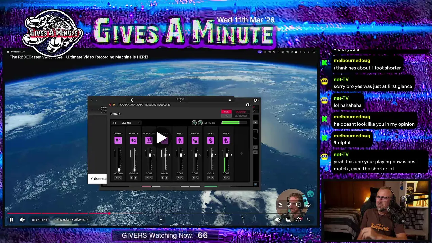Click melbournedoug username at top of chat
This screenshot has height=243, width=432.
[352, 60]
